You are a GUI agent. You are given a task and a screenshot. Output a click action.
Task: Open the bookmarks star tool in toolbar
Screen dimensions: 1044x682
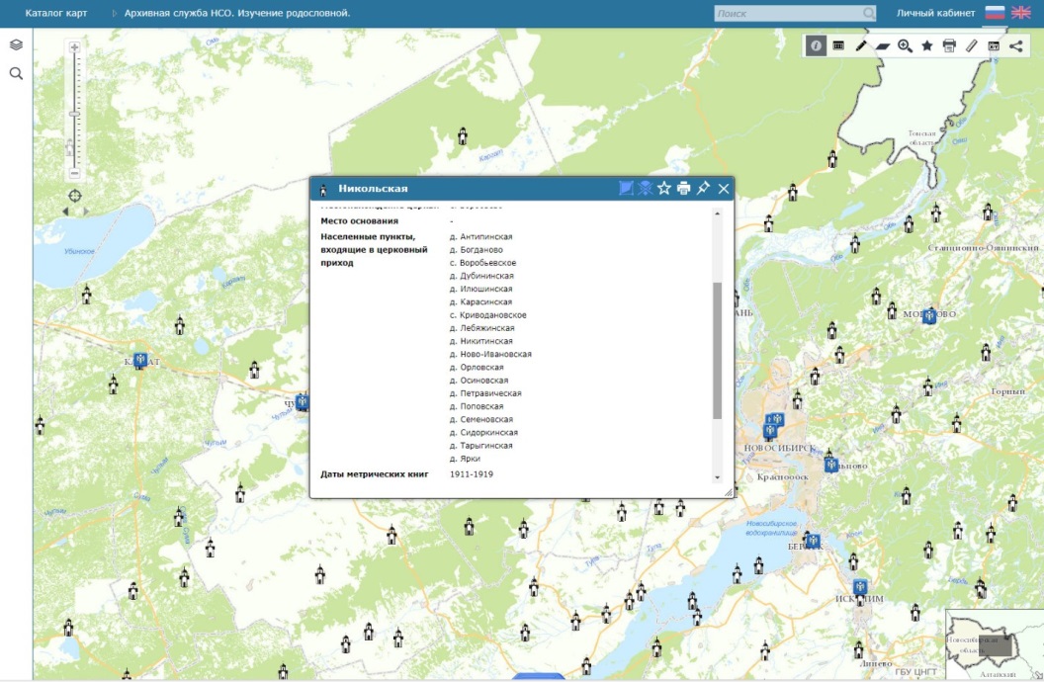927,45
